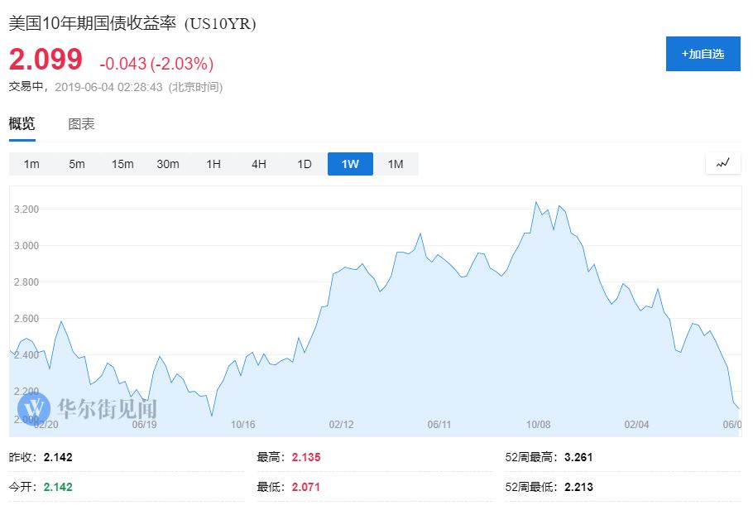Click the chart peak near 10/08
753x520 pixels.
click(536, 202)
